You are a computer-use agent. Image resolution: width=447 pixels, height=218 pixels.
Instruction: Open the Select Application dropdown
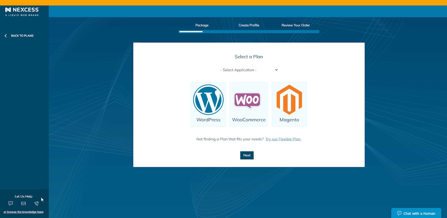249,70
